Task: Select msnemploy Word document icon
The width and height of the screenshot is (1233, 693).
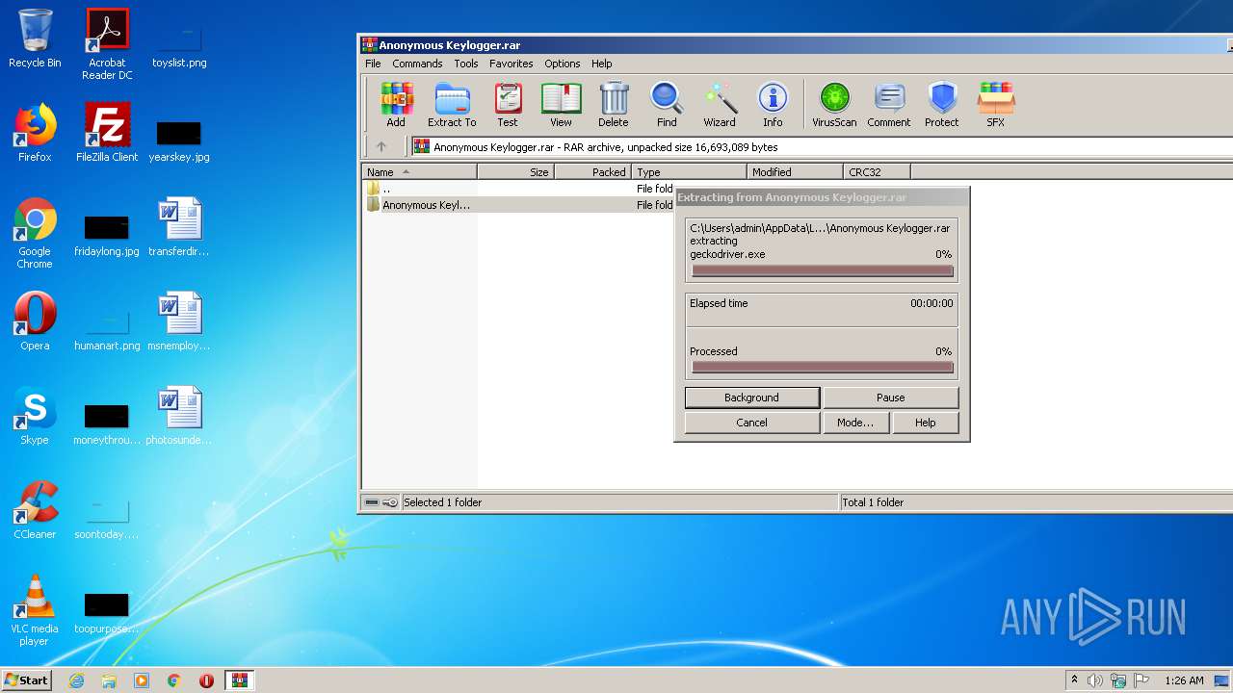Action: (x=179, y=321)
